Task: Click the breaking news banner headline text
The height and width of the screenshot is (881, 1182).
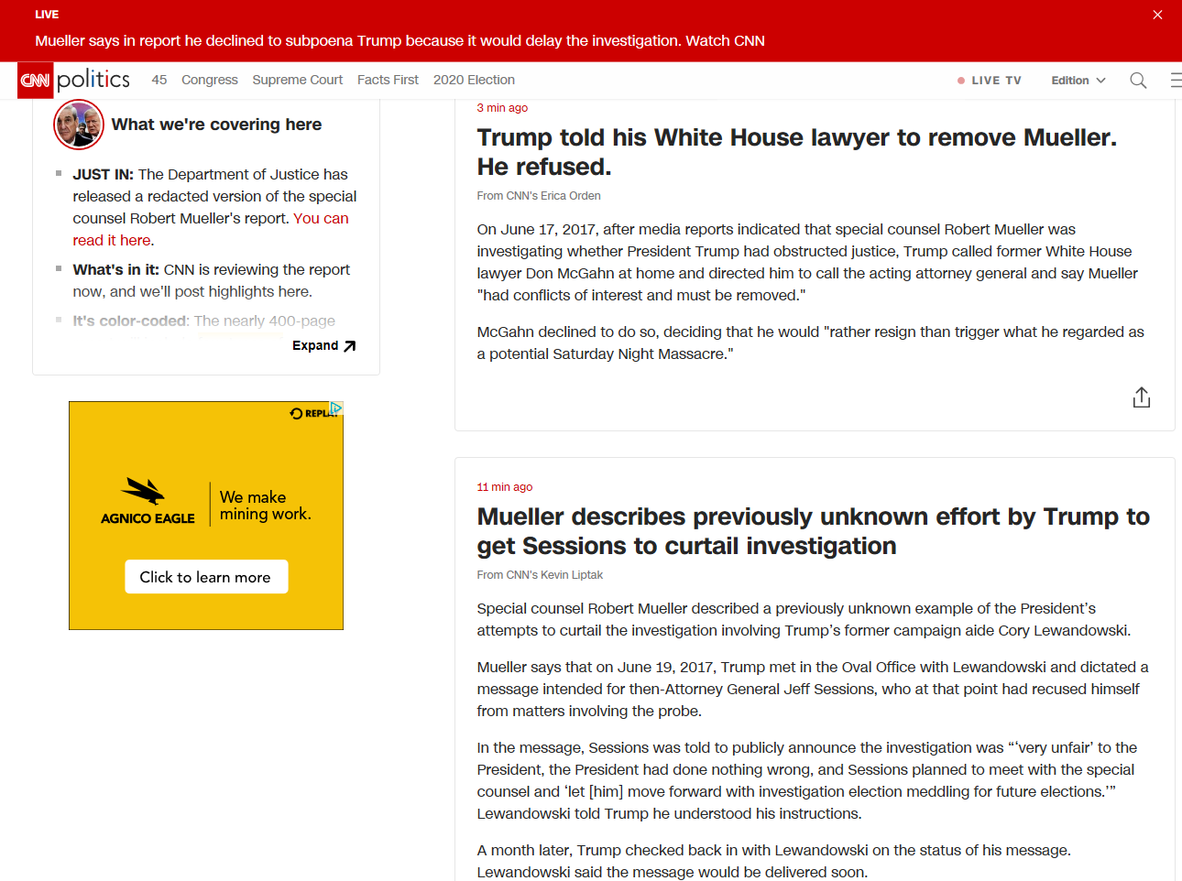Action: click(399, 40)
